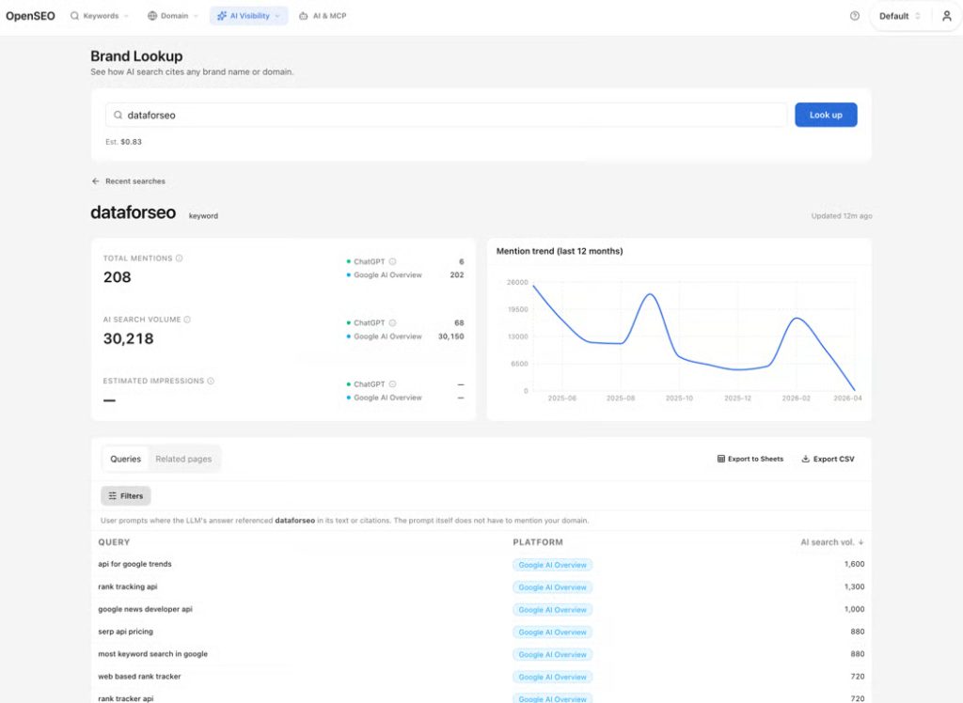Click the back arrow beside Recent searches
The height and width of the screenshot is (703, 963).
[95, 181]
